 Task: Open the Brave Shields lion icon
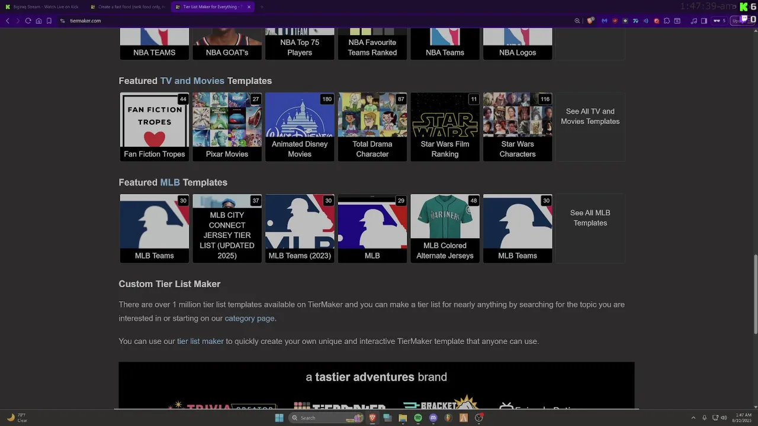(x=590, y=21)
